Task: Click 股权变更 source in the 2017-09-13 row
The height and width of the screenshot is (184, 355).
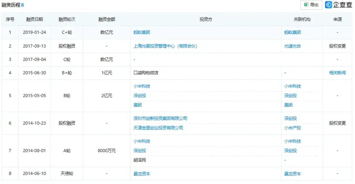Action: [337, 46]
